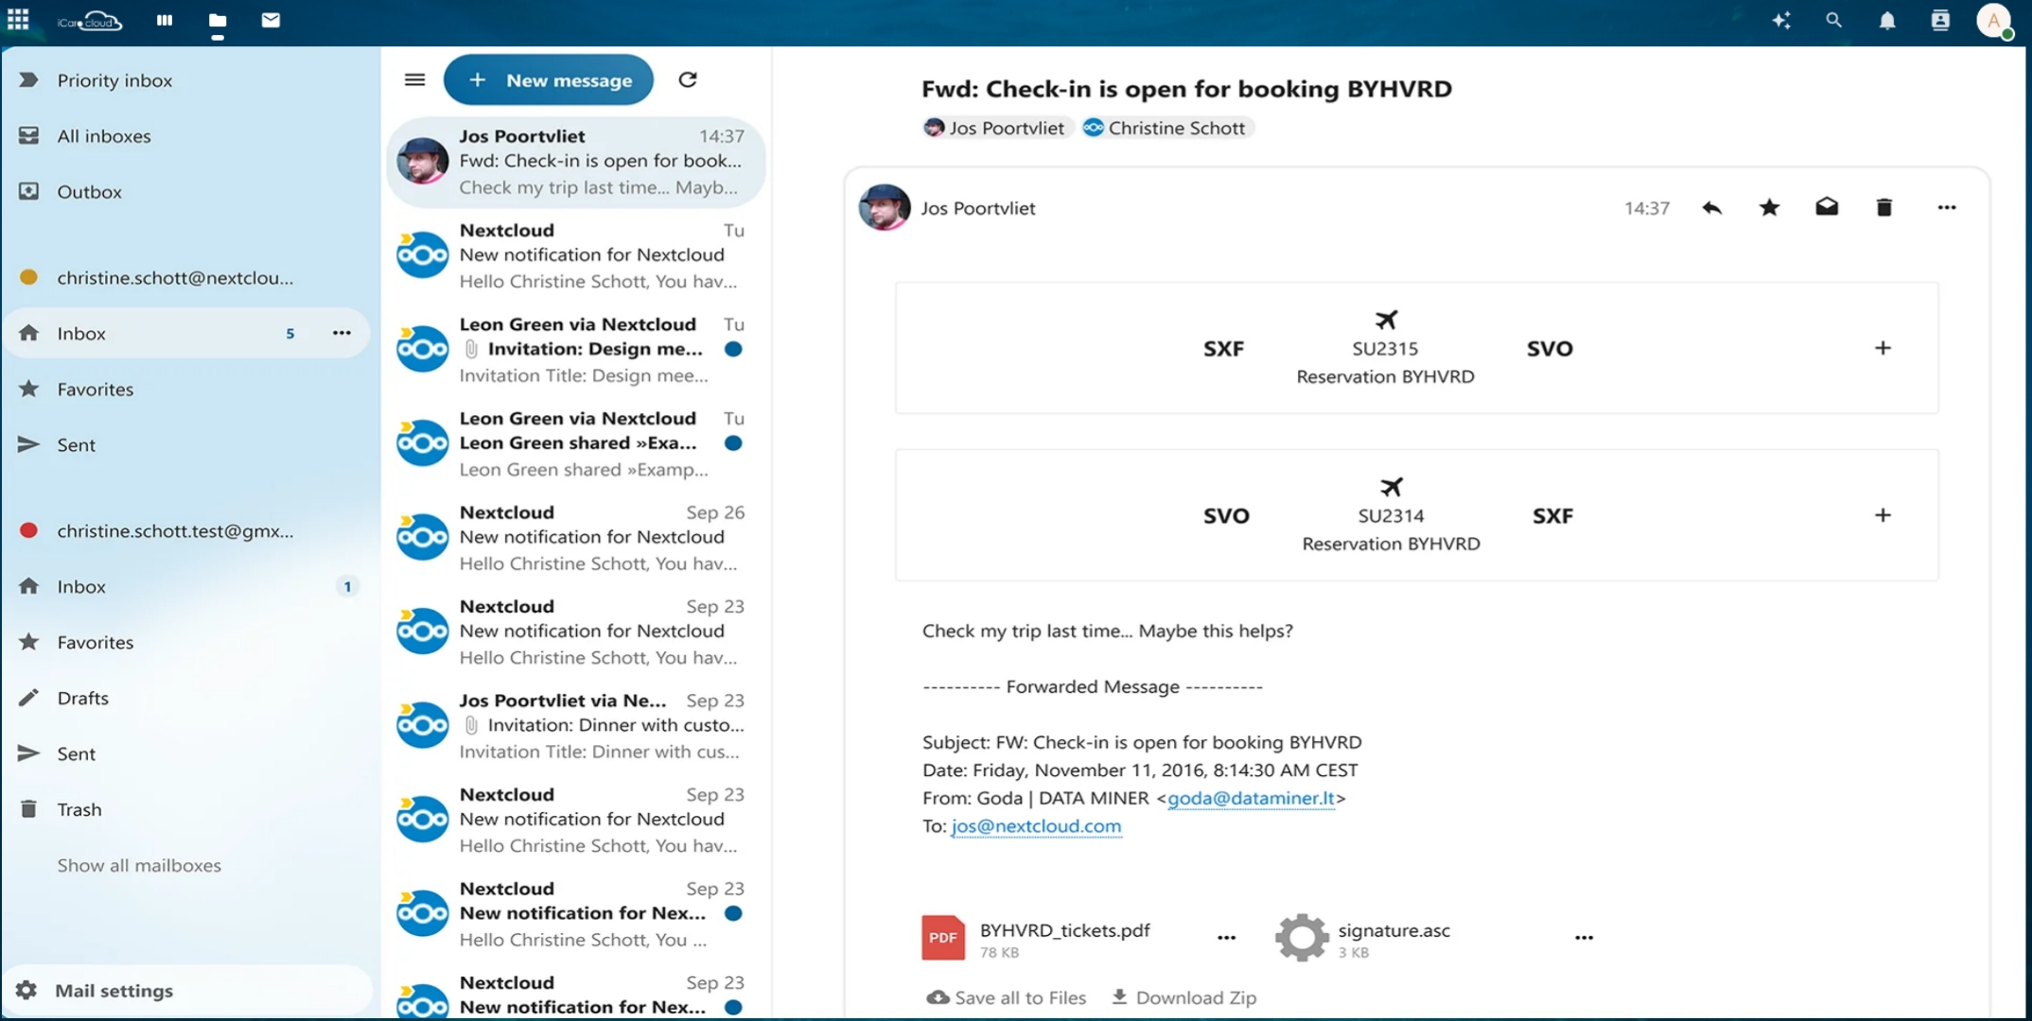Expand the SU2315 flight reservation details
This screenshot has height=1021, width=2032.
[x=1883, y=348]
